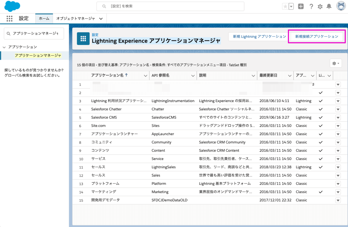The width and height of the screenshot is (348, 227).
Task: Click the Salesforce cloud logo
Action: (x=12, y=6)
